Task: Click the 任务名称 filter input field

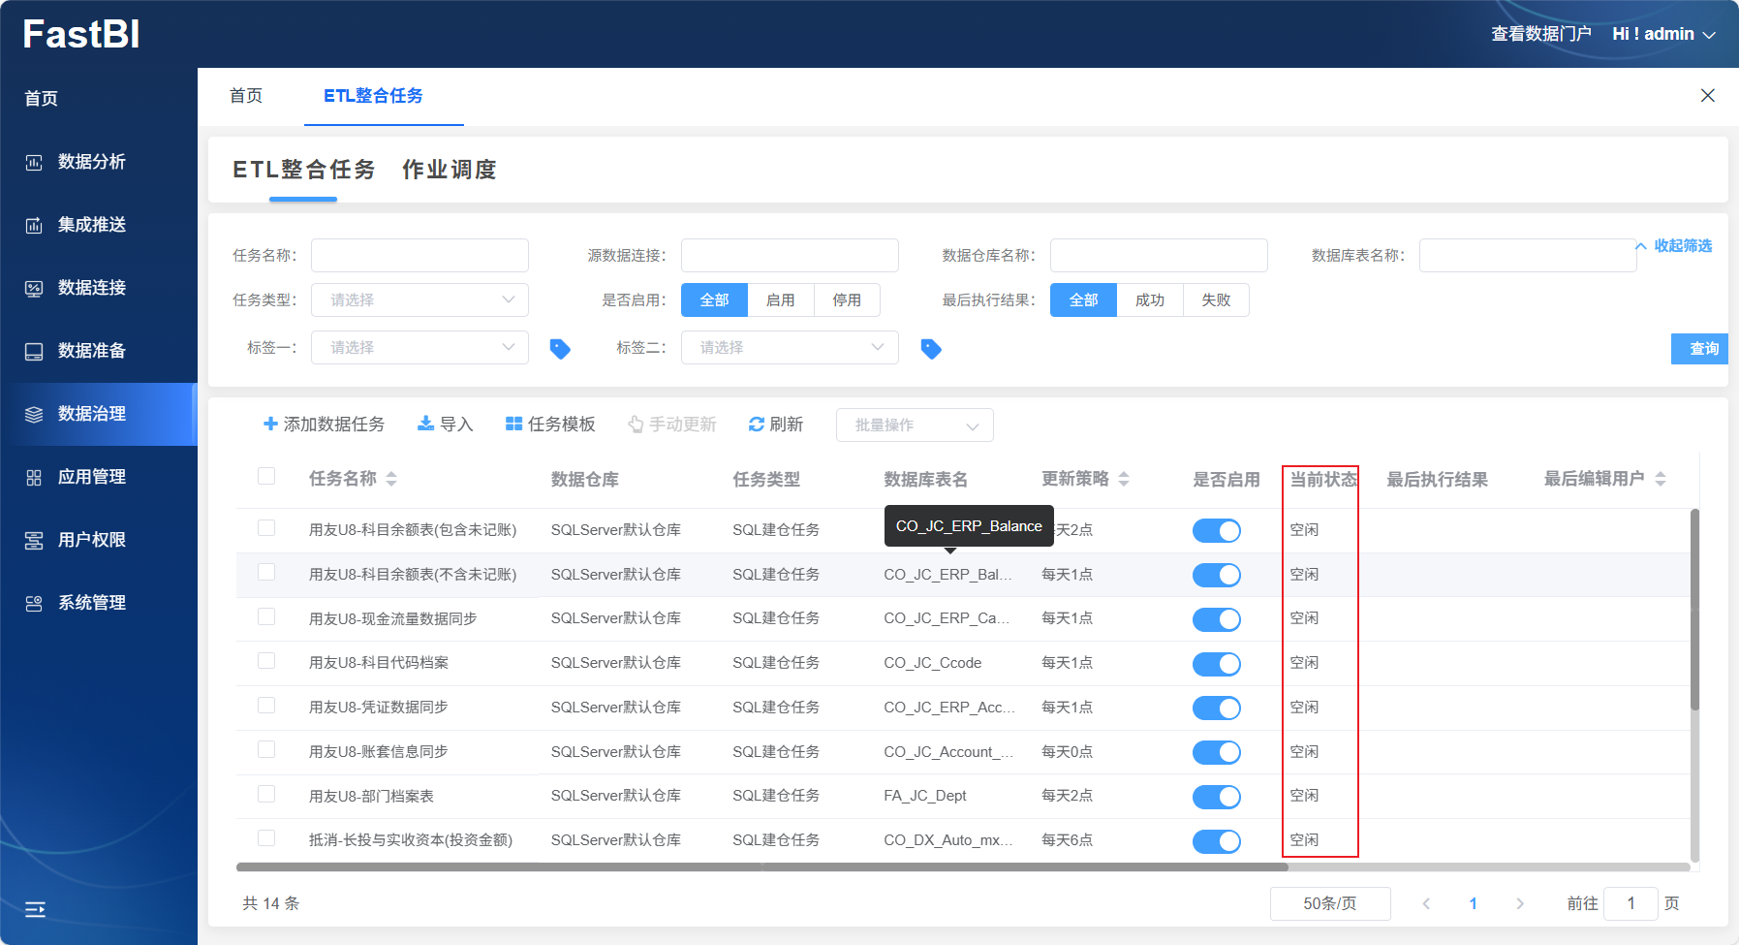Action: click(419, 256)
